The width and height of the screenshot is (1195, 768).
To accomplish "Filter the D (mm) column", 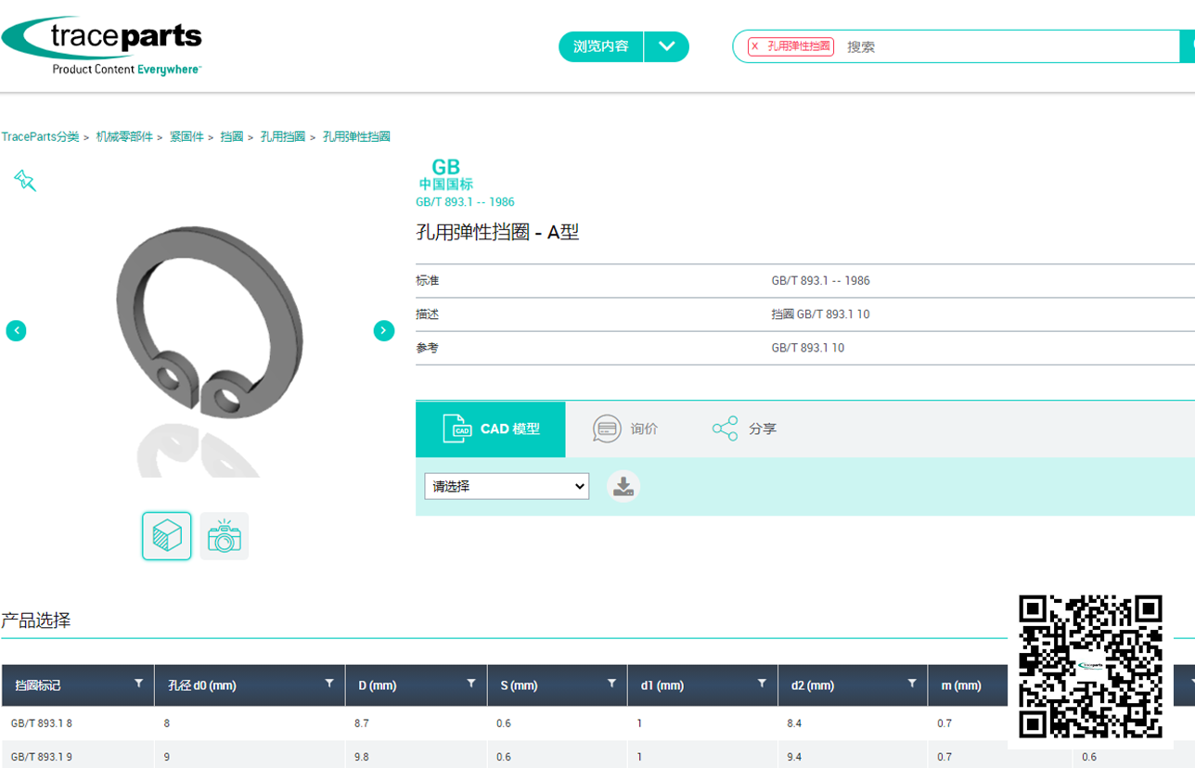I will [x=471, y=683].
